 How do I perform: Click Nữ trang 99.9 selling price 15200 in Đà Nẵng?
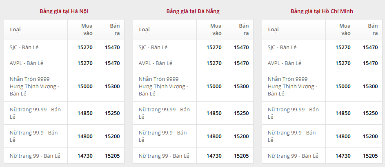(x=241, y=136)
